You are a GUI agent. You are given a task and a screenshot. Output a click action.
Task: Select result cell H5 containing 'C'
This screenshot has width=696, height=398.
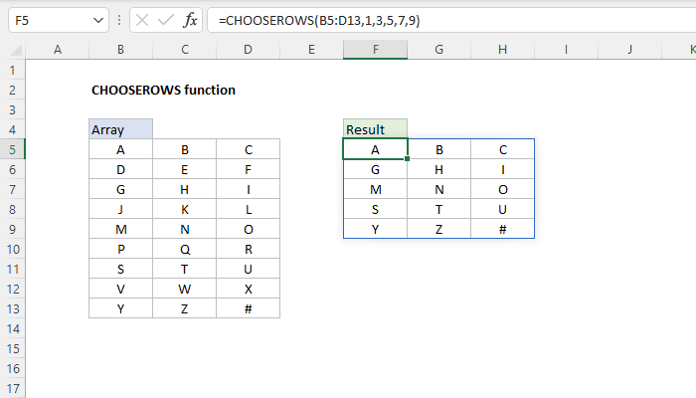point(502,149)
